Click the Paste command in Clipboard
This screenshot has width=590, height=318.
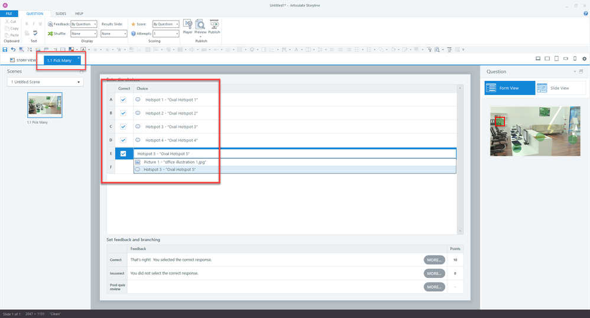coord(12,35)
